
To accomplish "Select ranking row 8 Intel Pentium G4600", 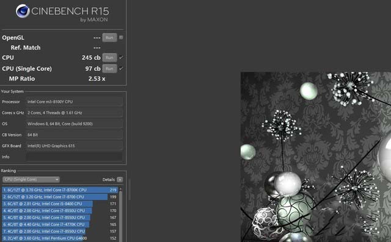I will 60,238.
